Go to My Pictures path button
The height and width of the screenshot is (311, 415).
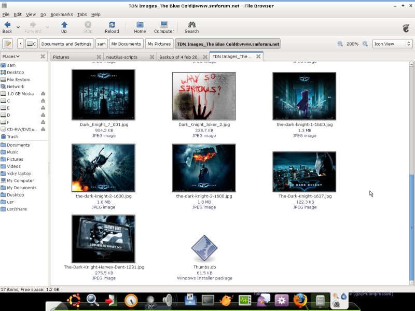click(159, 44)
